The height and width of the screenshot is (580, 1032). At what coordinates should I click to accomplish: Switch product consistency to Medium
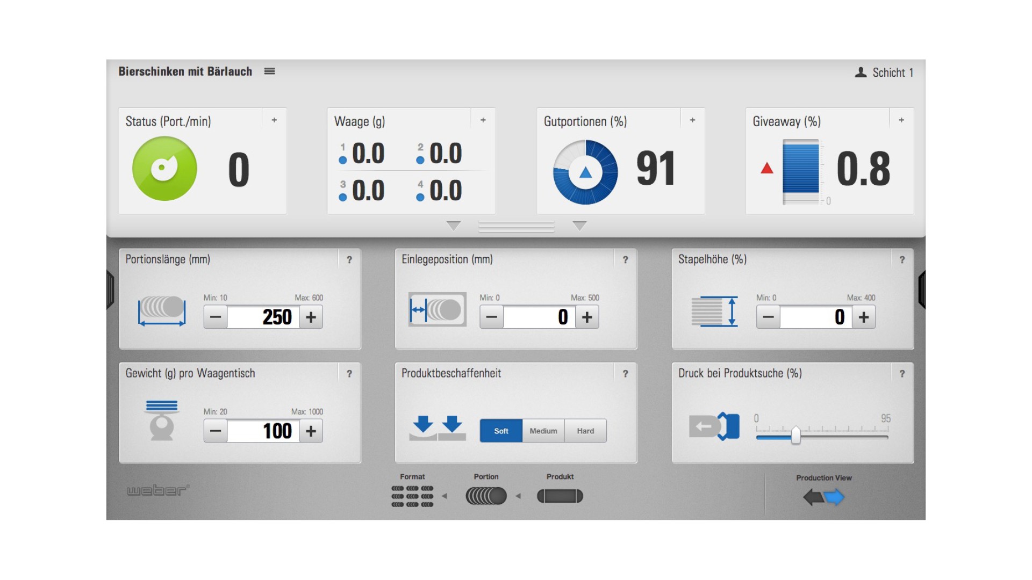click(543, 430)
